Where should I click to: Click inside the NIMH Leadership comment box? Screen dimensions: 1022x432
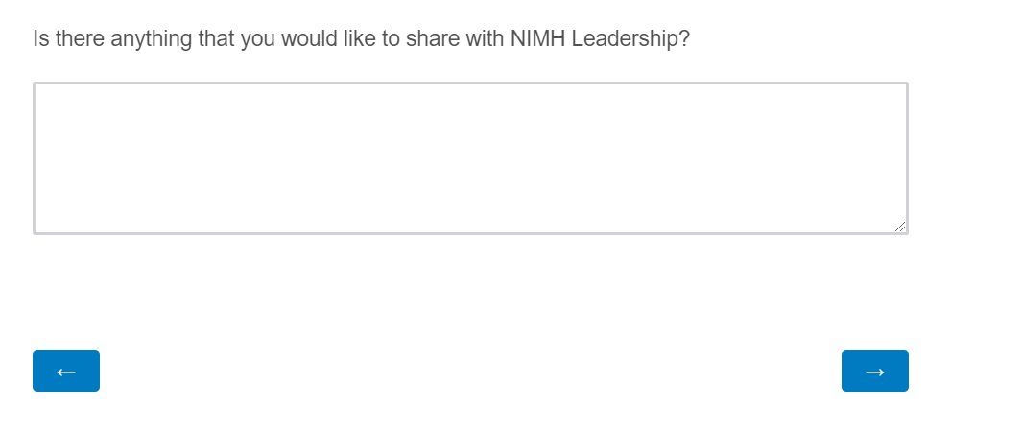[470, 158]
